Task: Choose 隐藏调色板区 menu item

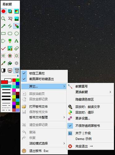Action: coord(90,100)
